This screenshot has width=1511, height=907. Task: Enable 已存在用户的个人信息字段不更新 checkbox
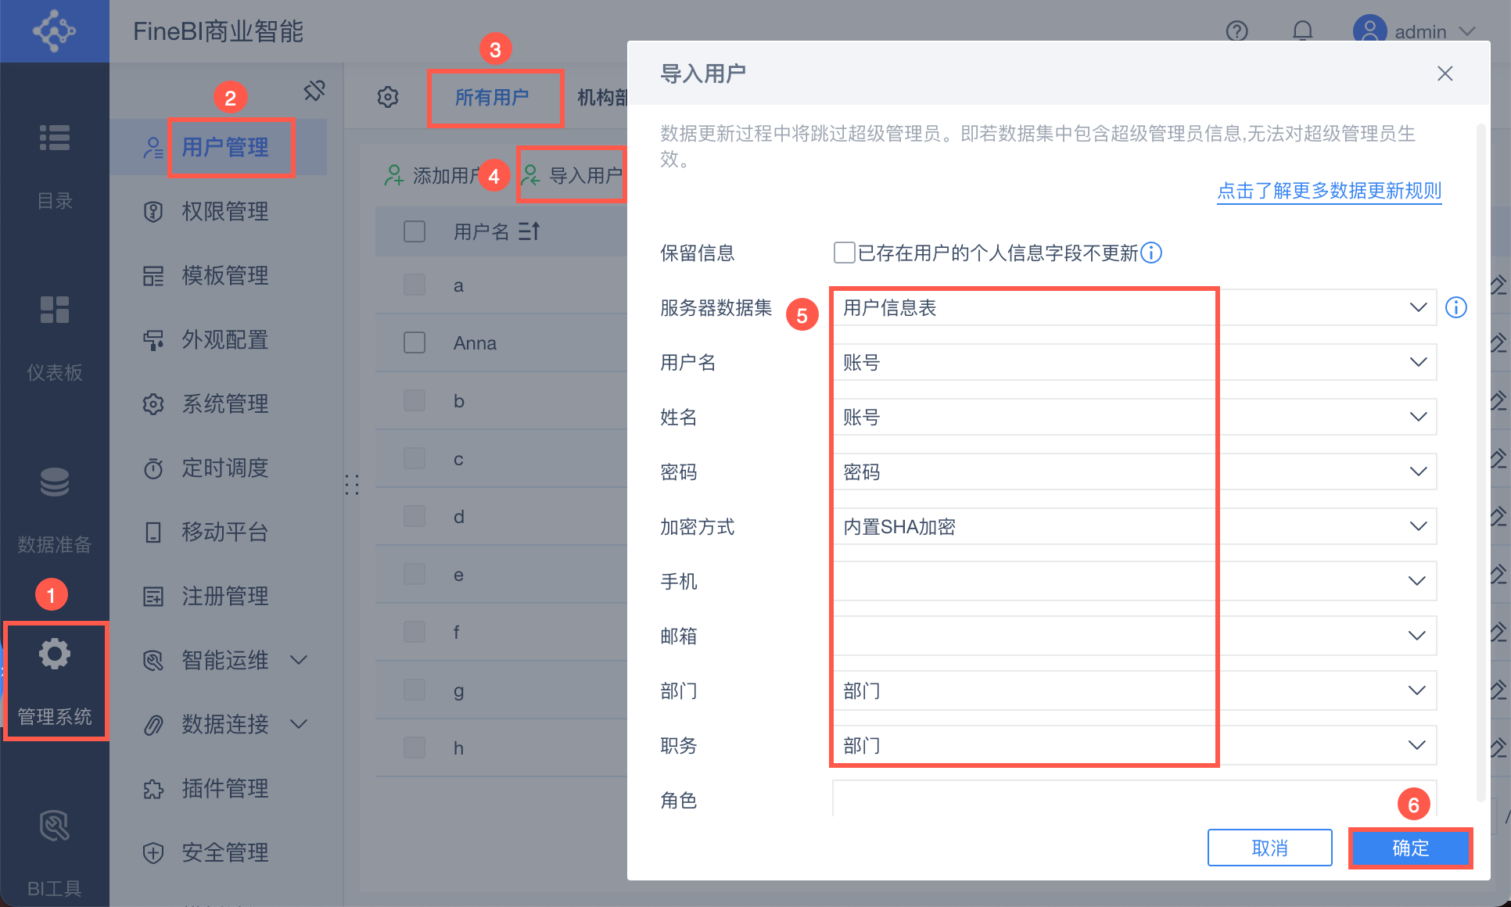(844, 253)
